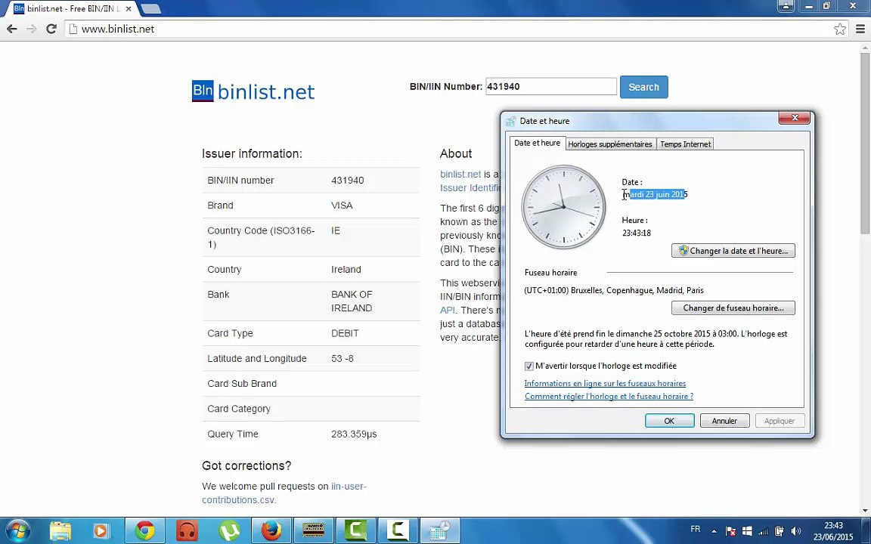Open the Chrome hamburger menu
This screenshot has width=871, height=544.
(860, 29)
